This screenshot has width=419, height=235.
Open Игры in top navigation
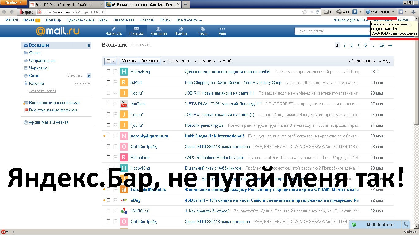click(x=104, y=20)
